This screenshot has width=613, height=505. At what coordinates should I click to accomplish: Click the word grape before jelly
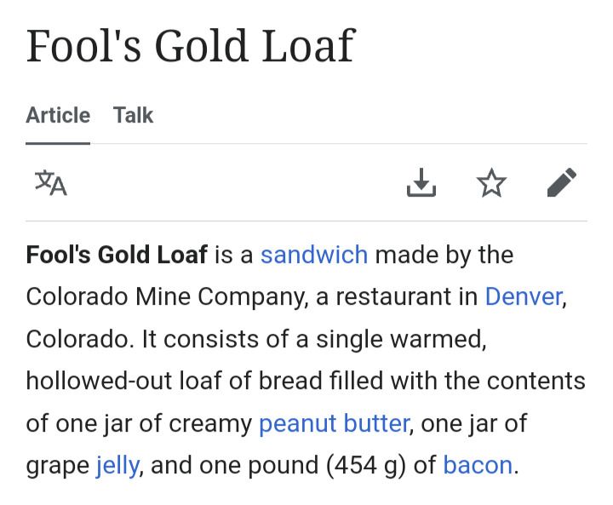58,467
